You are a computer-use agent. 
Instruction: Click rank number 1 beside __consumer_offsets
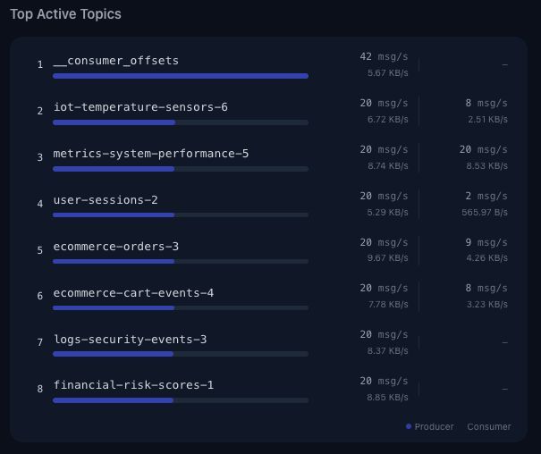point(40,65)
